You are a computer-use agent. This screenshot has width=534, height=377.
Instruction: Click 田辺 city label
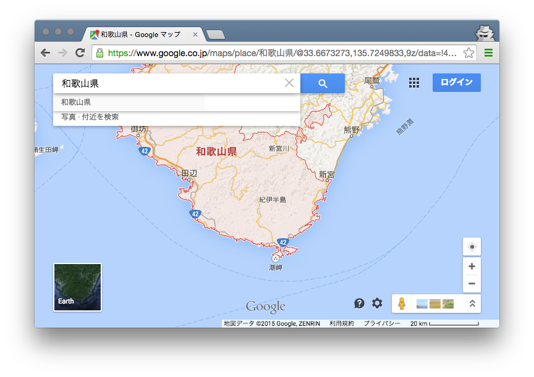189,173
